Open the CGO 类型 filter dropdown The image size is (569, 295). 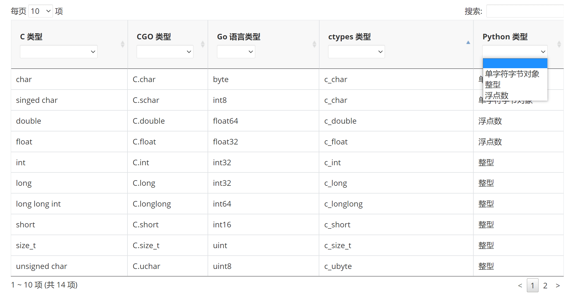[165, 52]
